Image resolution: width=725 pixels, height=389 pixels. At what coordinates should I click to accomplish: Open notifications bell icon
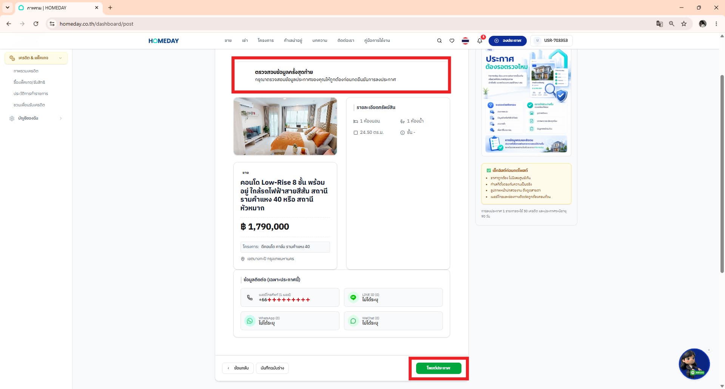coord(480,41)
